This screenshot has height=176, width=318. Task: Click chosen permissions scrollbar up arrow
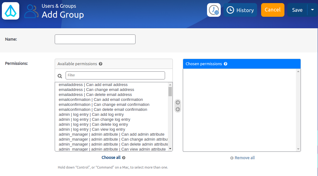(x=298, y=71)
